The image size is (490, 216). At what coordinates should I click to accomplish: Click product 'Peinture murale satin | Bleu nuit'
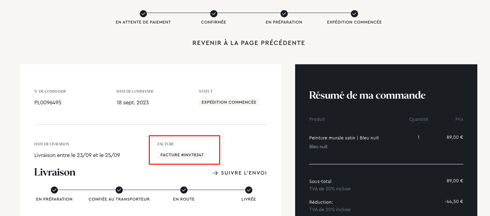point(344,138)
